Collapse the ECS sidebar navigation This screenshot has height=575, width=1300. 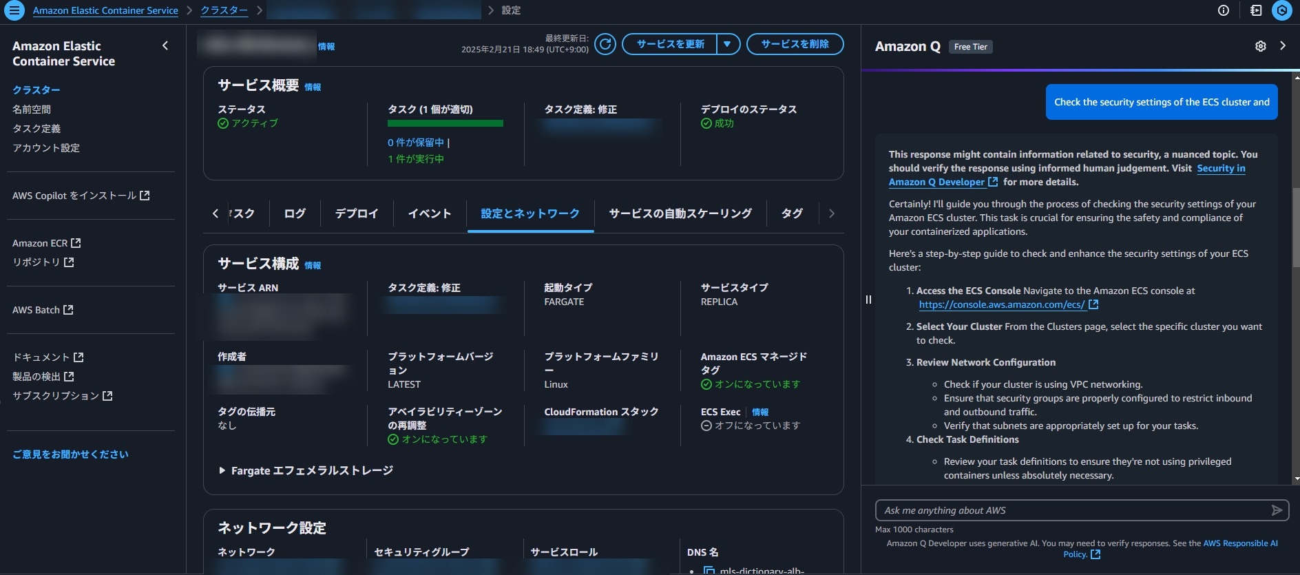point(165,46)
